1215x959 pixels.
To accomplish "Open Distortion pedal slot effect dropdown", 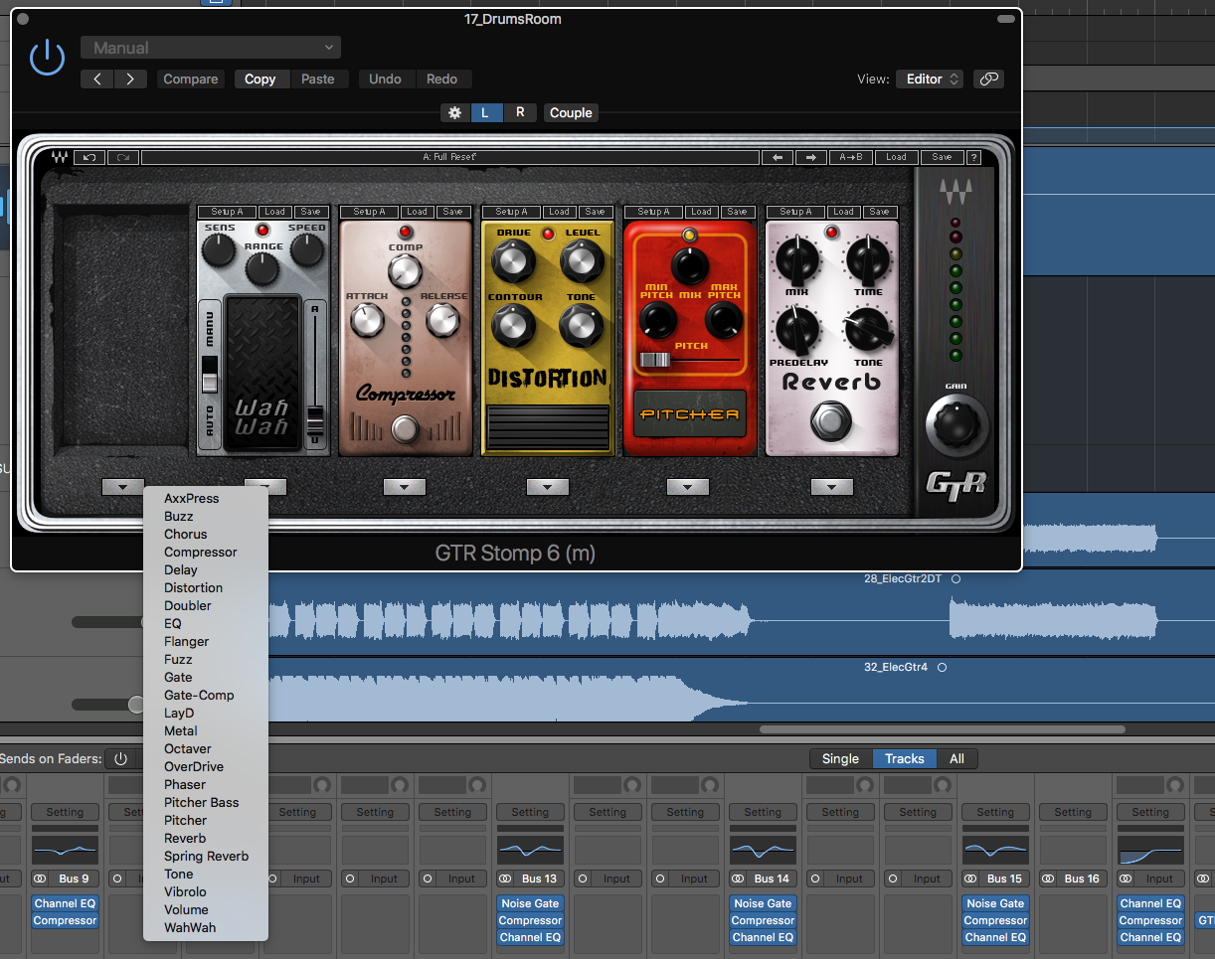I will pyautogui.click(x=548, y=487).
